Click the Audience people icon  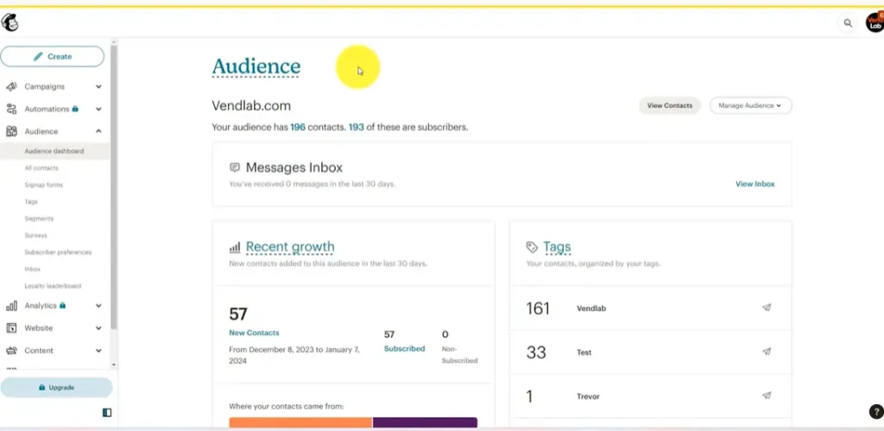[x=11, y=131]
